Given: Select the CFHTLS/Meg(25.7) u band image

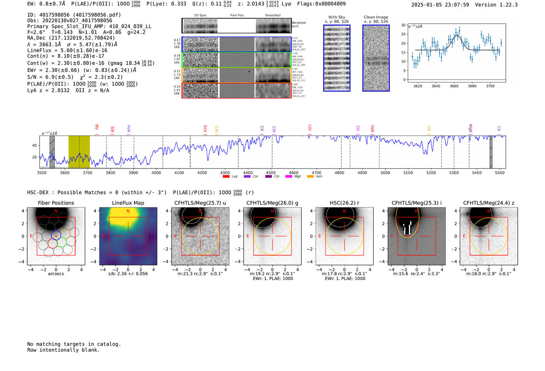Looking at the screenshot, I should [x=200, y=236].
